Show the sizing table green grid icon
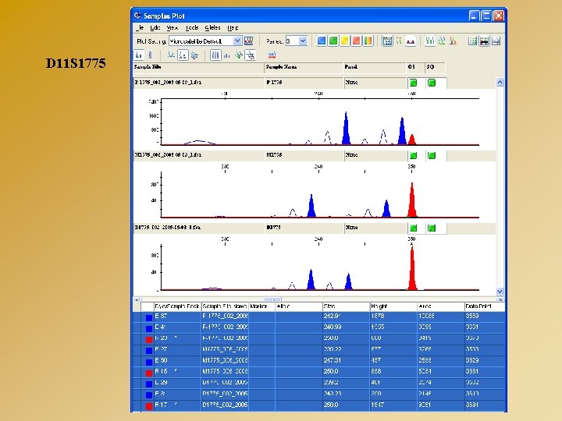Image resolution: width=562 pixels, height=421 pixels. (473, 41)
